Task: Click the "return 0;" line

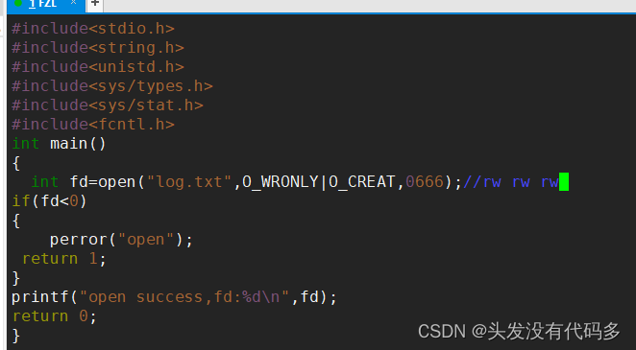Action: point(55,316)
